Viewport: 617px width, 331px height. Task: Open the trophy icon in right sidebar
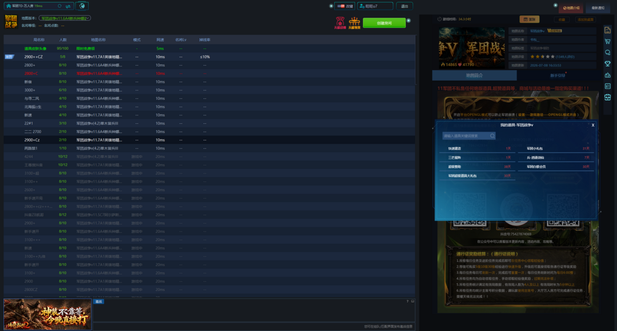(x=607, y=63)
